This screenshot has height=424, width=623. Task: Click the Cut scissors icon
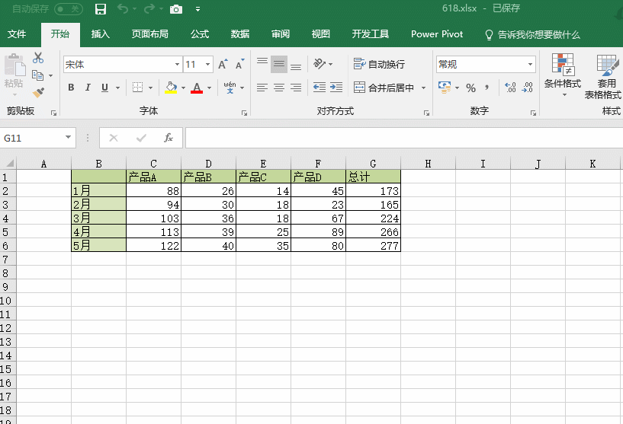pyautogui.click(x=38, y=58)
